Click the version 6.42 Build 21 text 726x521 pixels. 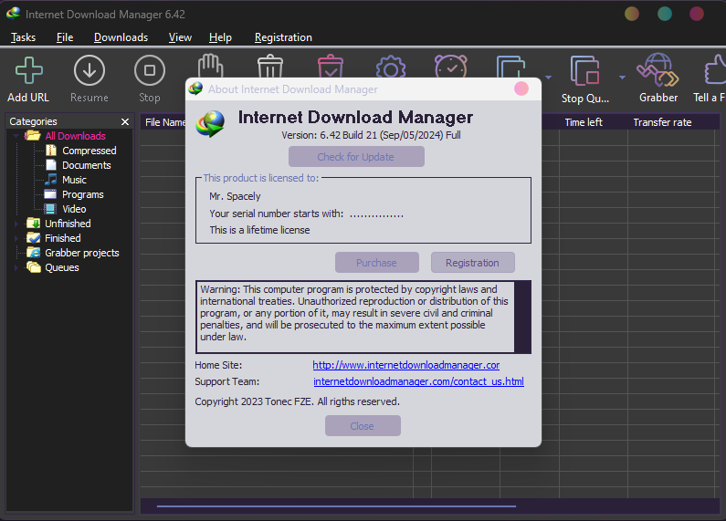click(371, 135)
